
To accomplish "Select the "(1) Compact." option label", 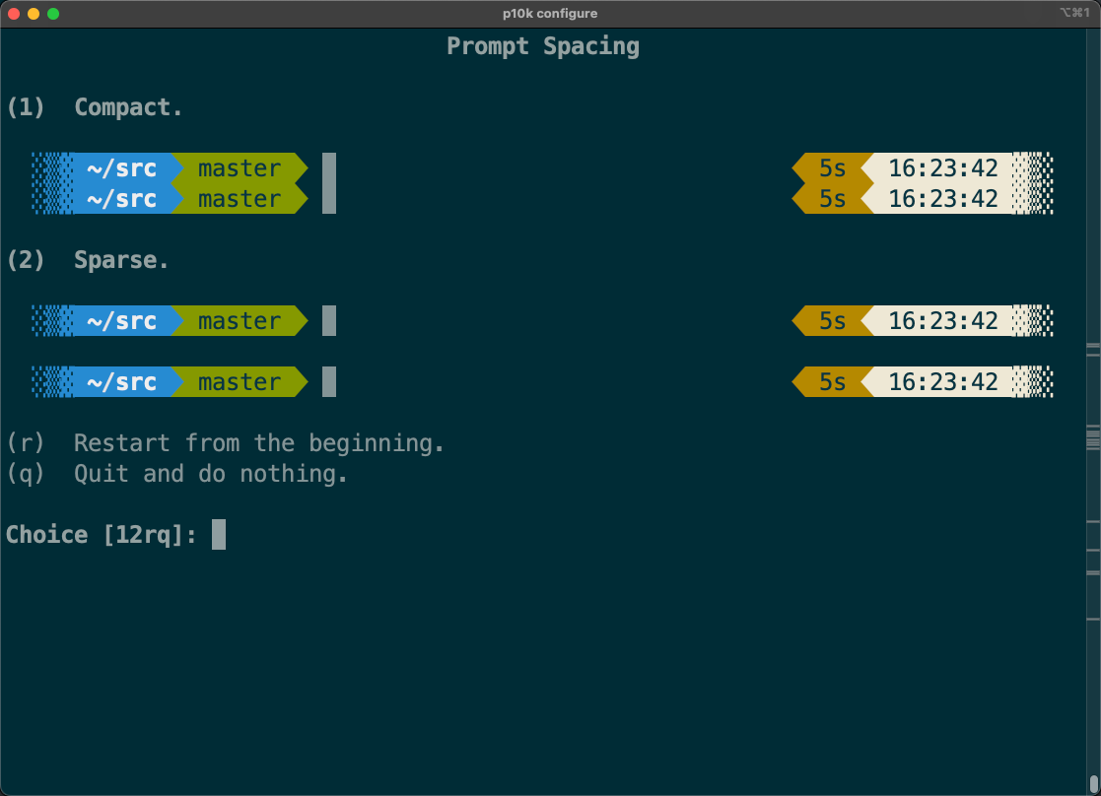I will coord(95,107).
